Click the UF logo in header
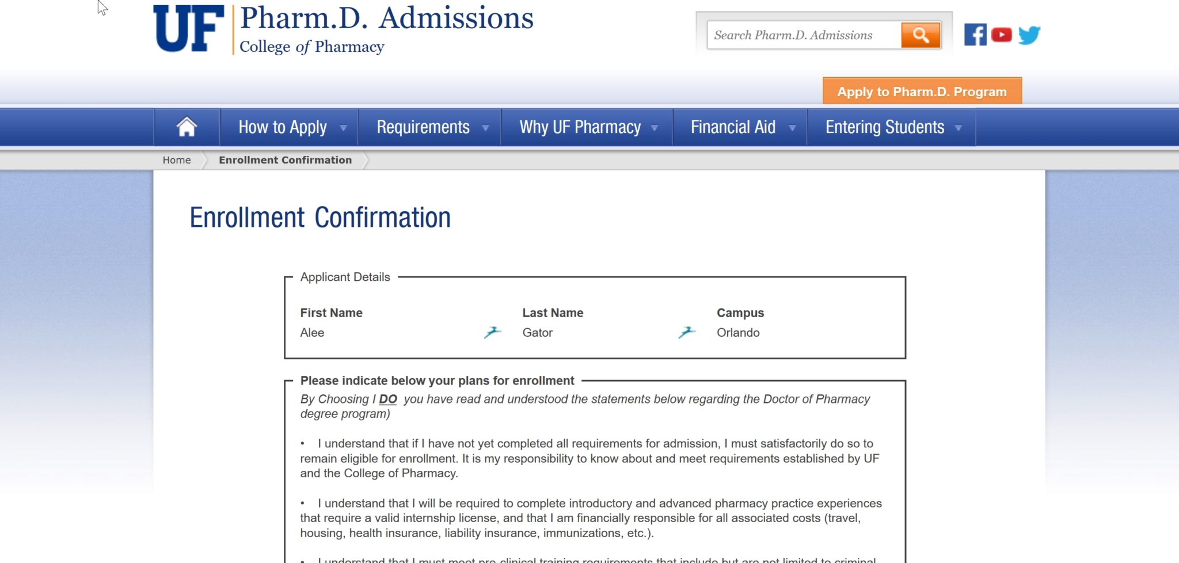The height and width of the screenshot is (563, 1179). pyautogui.click(x=189, y=29)
